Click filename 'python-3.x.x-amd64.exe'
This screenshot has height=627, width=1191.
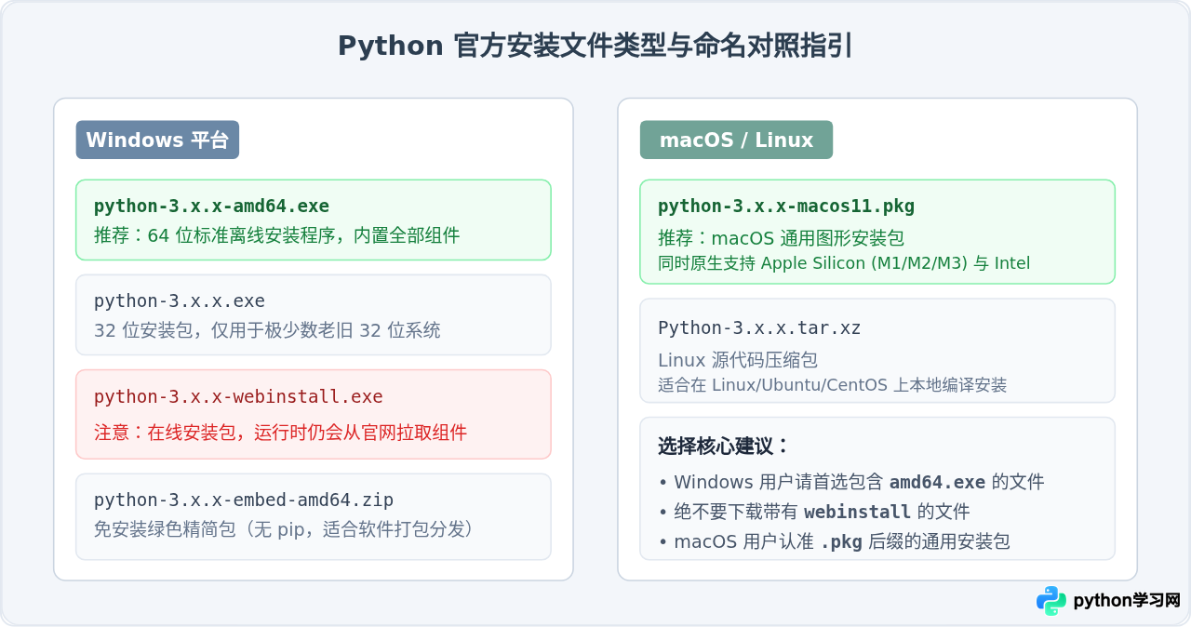pos(211,206)
